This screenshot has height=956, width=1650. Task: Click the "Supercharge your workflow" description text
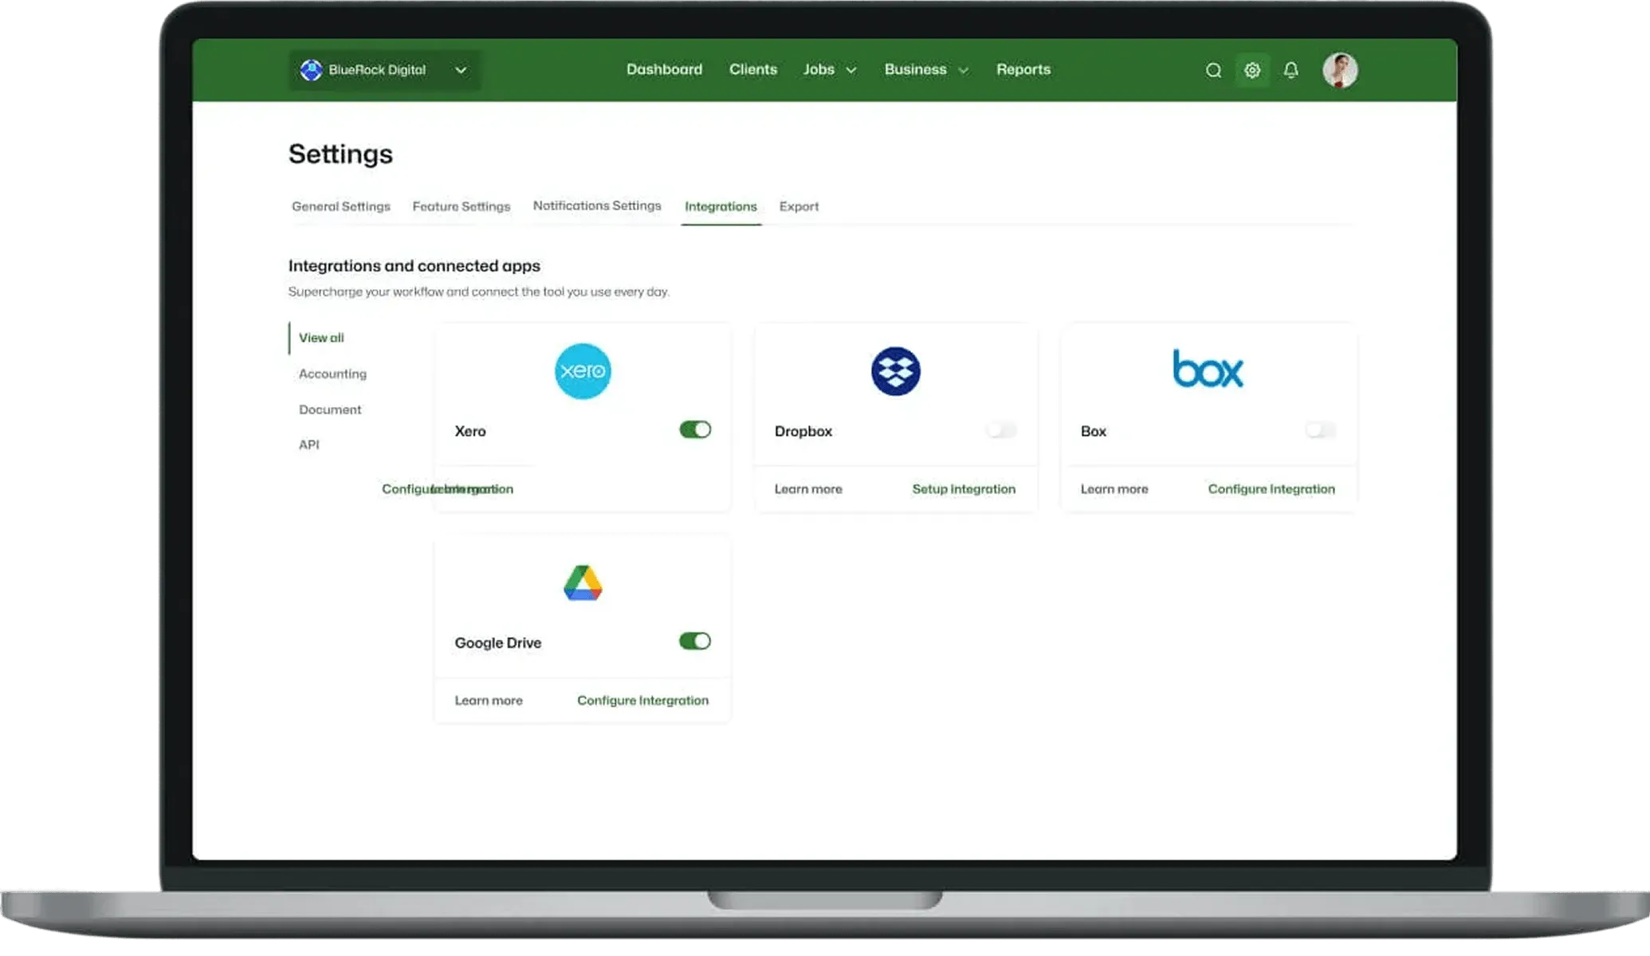479,292
